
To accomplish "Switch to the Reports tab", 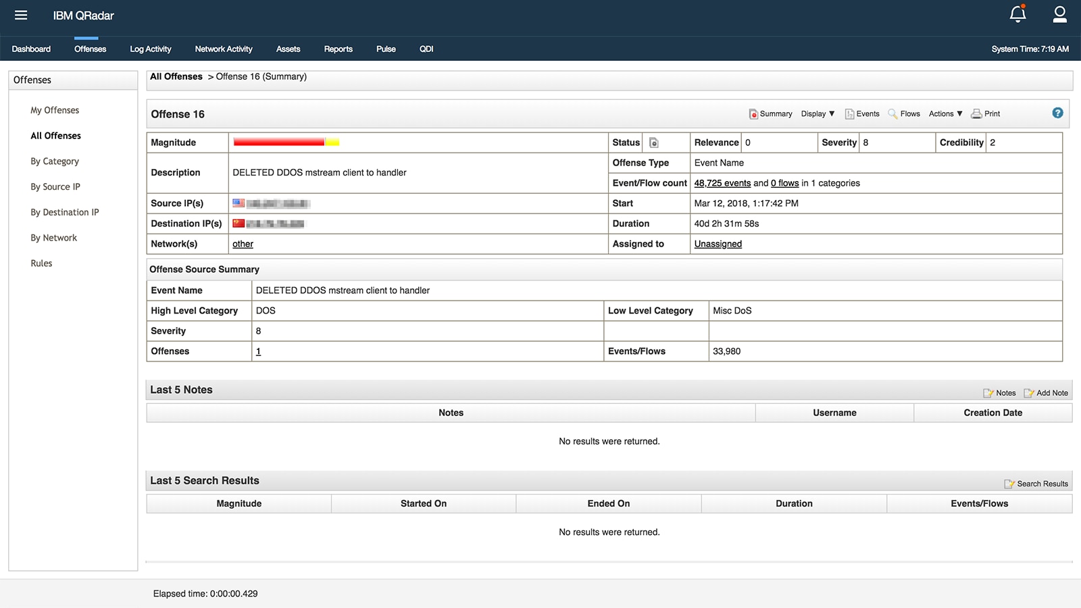I will click(338, 49).
